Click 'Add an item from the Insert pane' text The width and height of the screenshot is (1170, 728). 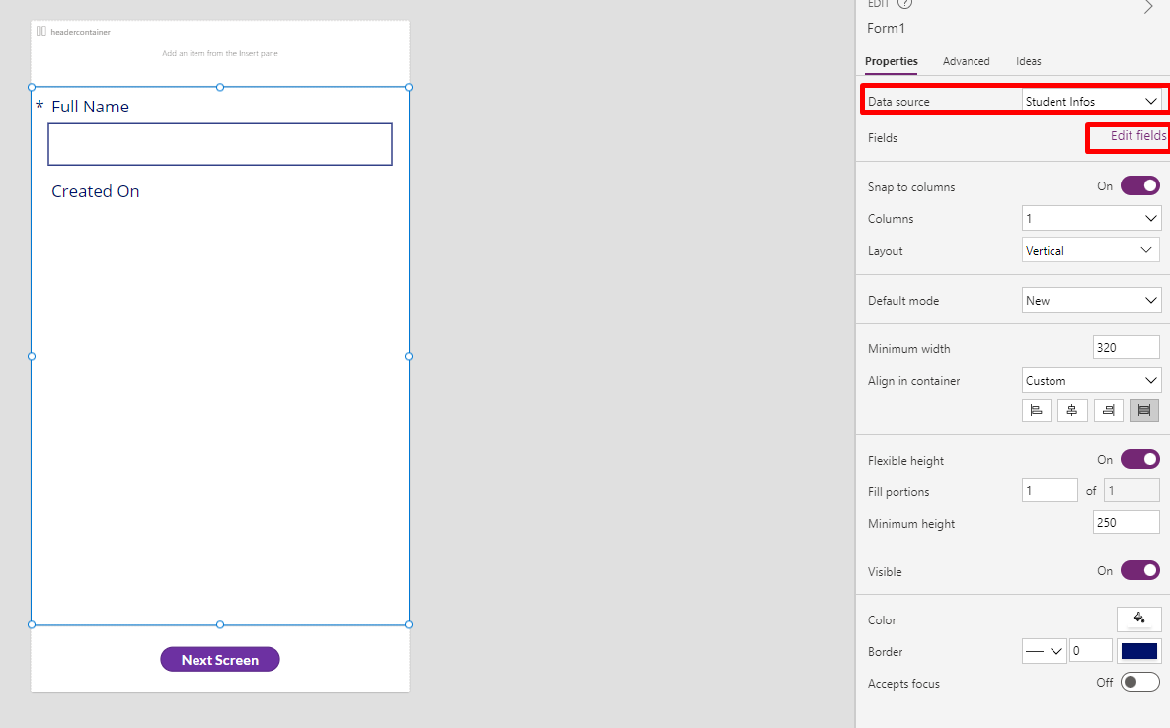(220, 53)
